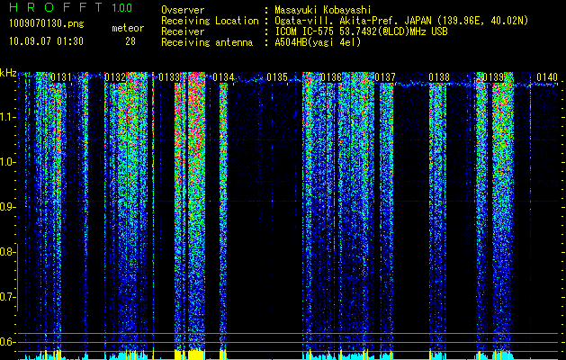Viewport: 566px width, 360px height.
Task: Click the 0.6 kHz axis label
Action: point(7,342)
